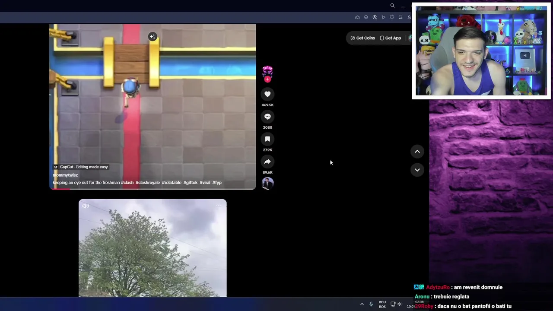The image size is (553, 311).
Task: Open the #giftok hashtag
Action: [x=191, y=183]
